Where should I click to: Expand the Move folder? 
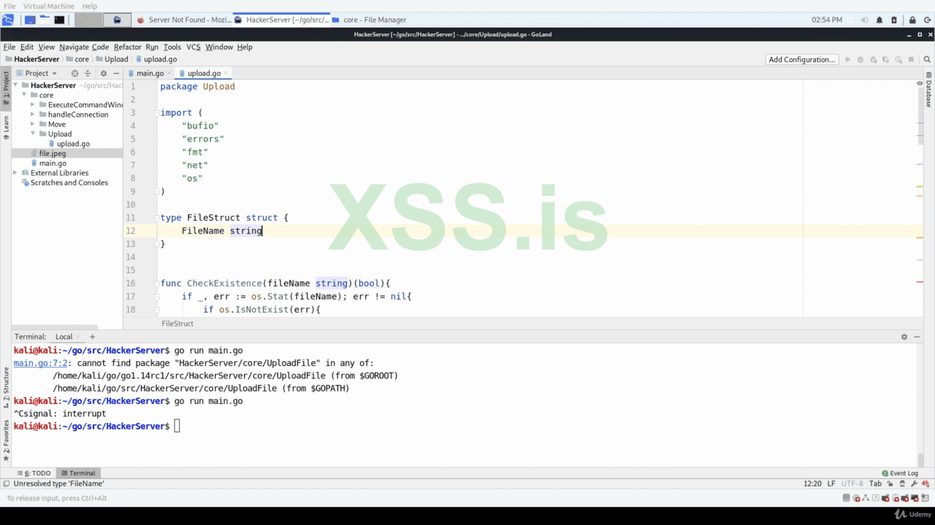point(33,124)
